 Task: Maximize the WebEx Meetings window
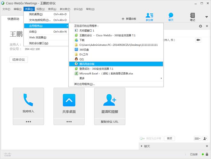click(202, 3)
